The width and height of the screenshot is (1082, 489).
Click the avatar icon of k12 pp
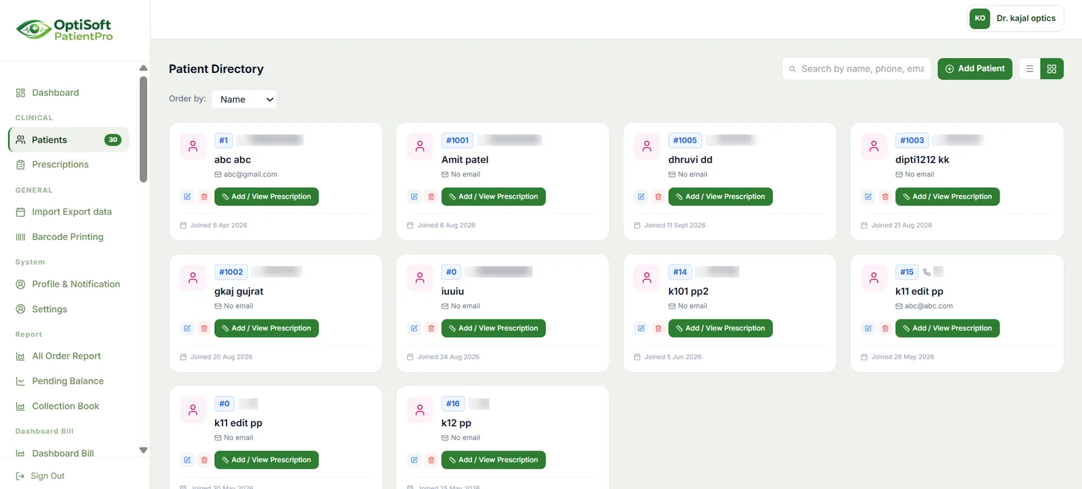[420, 409]
